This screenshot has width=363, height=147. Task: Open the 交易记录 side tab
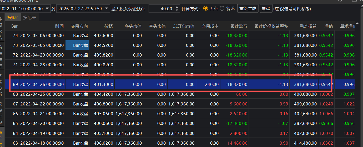pyautogui.click(x=2, y=113)
